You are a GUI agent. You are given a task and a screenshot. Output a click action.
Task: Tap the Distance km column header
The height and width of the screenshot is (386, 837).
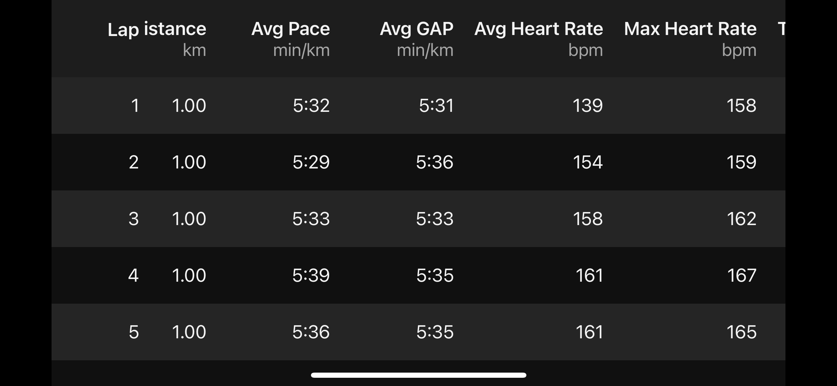coord(175,39)
